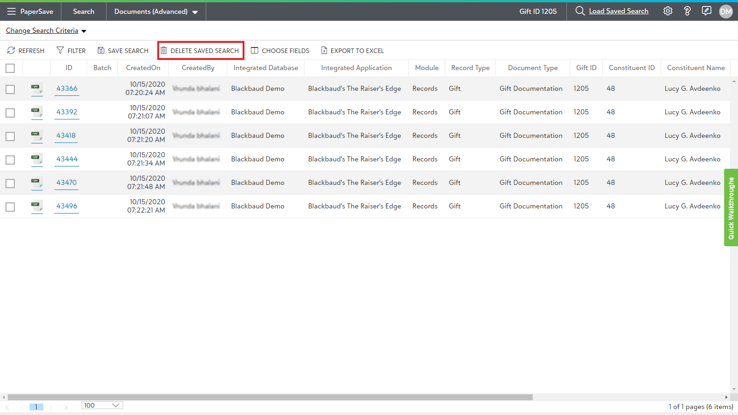Open the PaperSave hamburger menu
Viewport: 738px width, 415px height.
(12, 12)
